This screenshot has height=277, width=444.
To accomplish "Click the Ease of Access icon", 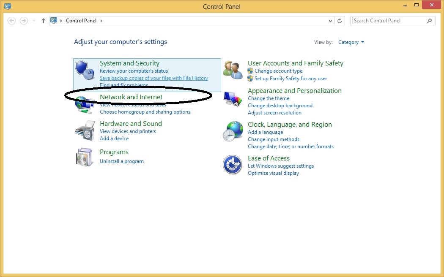I will 232,165.
